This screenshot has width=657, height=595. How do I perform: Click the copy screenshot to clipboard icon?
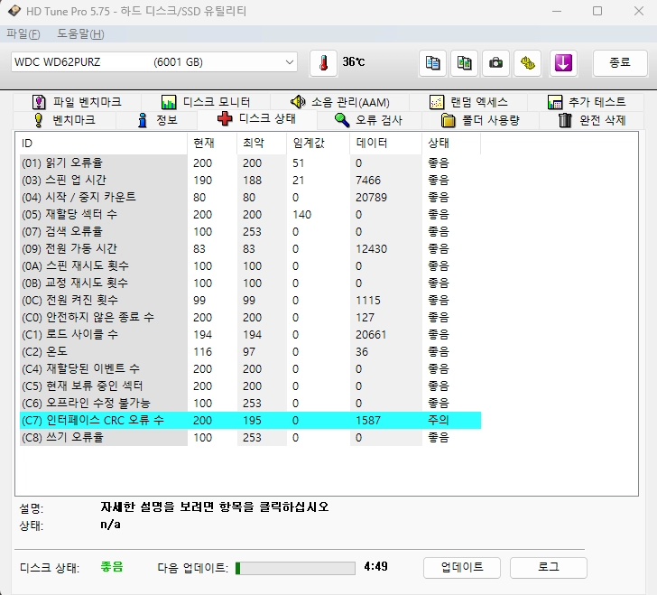click(x=464, y=63)
